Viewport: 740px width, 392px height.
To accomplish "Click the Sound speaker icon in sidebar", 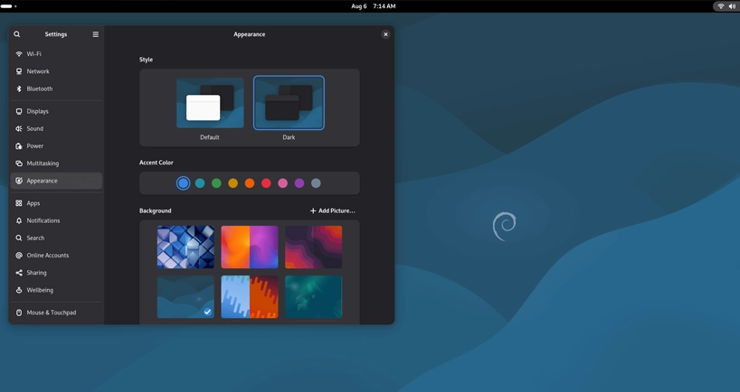I will (x=19, y=128).
